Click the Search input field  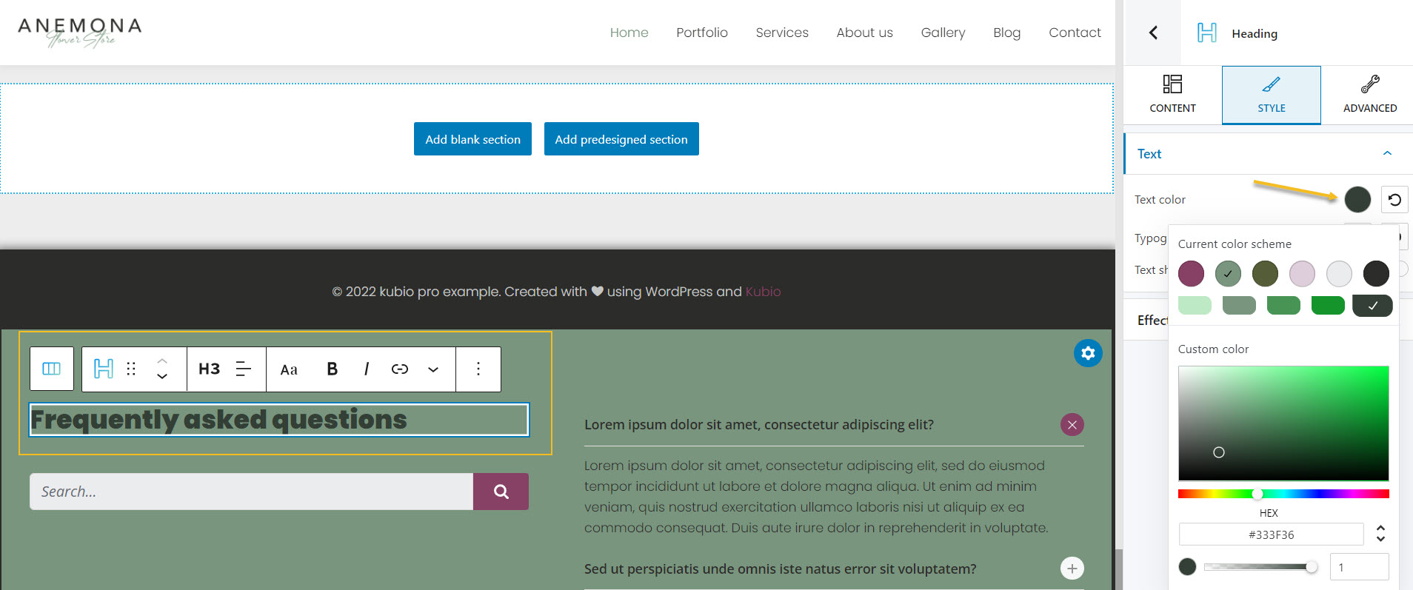[x=251, y=492]
